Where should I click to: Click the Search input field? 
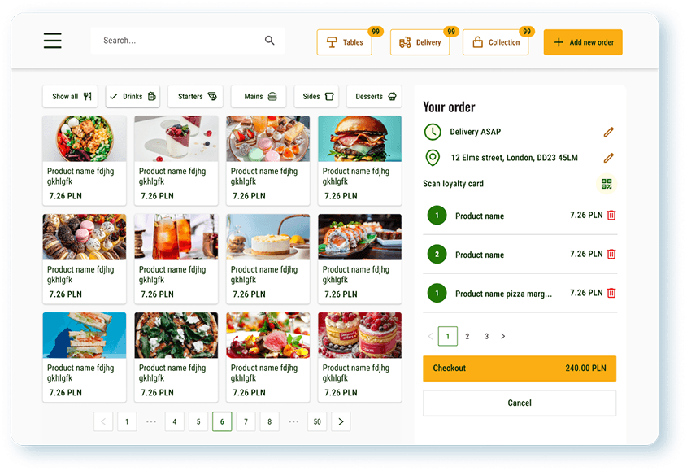tap(188, 41)
